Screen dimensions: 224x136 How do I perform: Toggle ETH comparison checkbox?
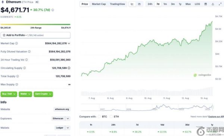(x=111, y=117)
